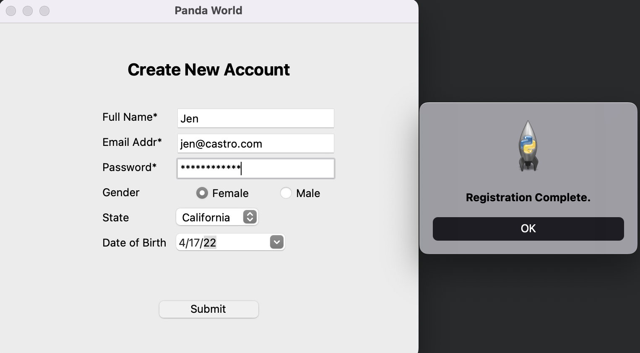Screen dimensions: 640x353
Task: Click the Submit button
Action: (x=209, y=309)
